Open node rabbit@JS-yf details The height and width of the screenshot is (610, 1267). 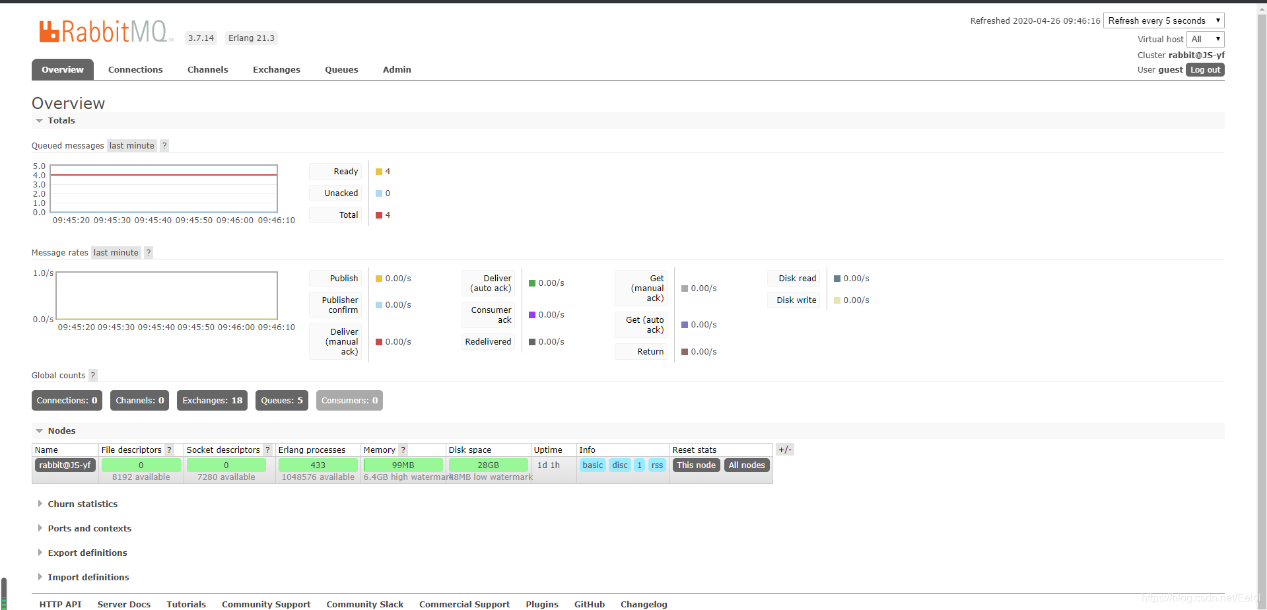[x=65, y=465]
